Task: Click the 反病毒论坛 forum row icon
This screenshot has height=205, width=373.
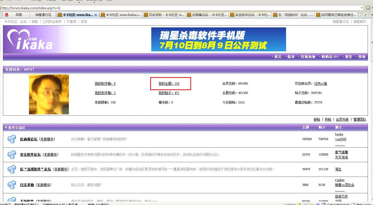Action: pyautogui.click(x=12, y=139)
